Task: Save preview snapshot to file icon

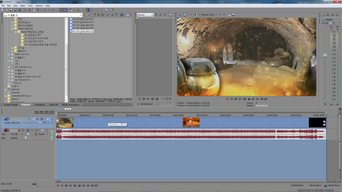Action: click(x=233, y=15)
